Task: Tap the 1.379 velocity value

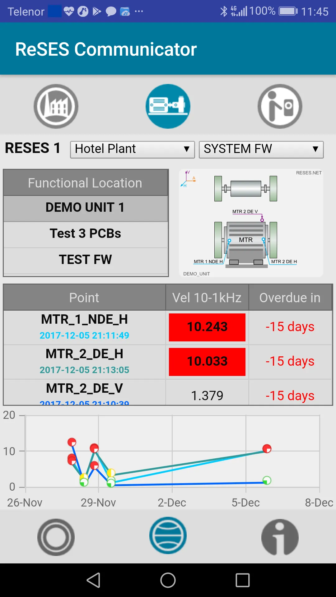Action: pyautogui.click(x=207, y=396)
